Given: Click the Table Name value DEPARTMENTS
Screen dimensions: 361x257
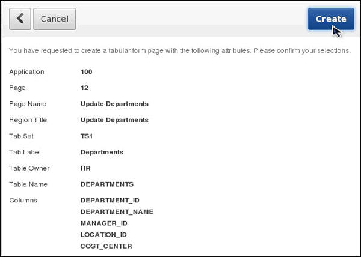Looking at the screenshot, I should pyautogui.click(x=107, y=184).
